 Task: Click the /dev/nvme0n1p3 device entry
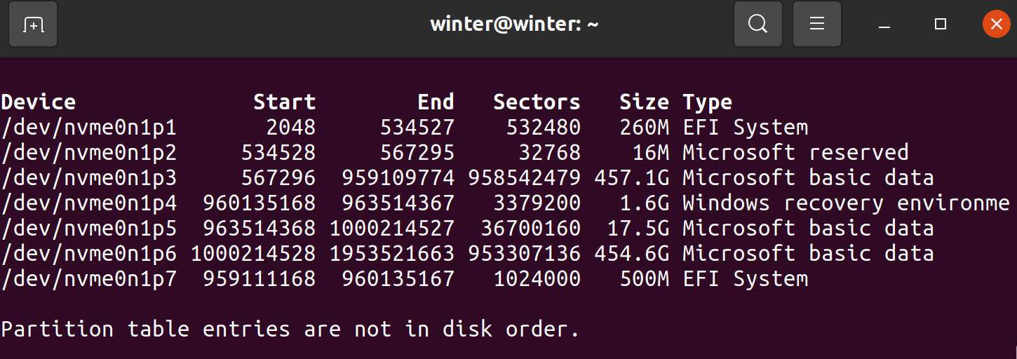[88, 178]
